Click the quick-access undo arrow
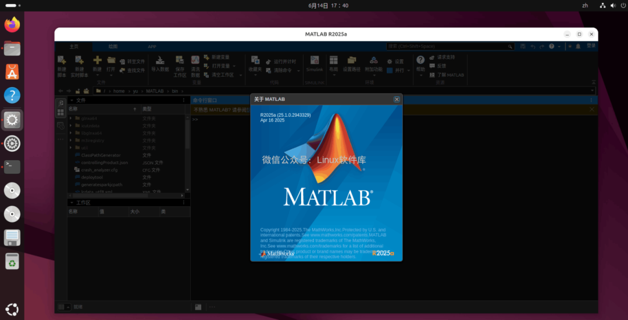The width and height of the screenshot is (628, 320). click(533, 46)
